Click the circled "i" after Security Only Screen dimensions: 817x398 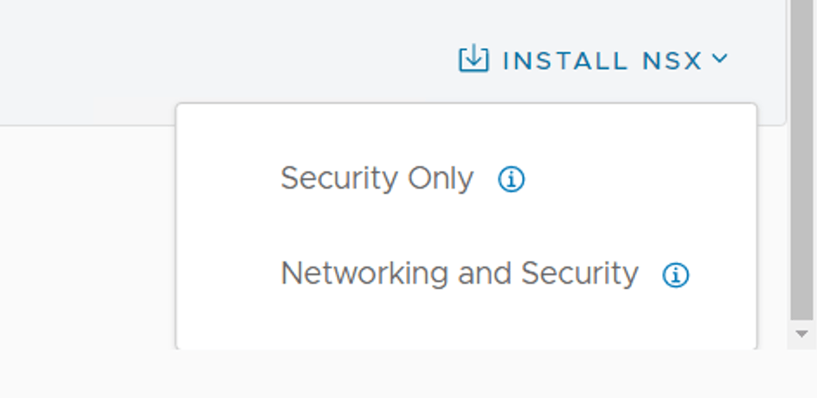coord(511,180)
